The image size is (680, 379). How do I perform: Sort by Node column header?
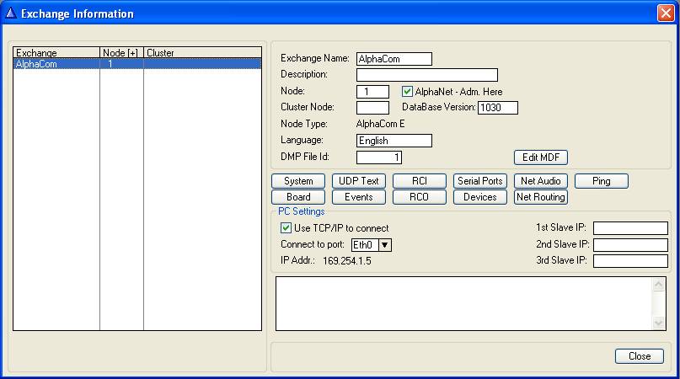121,53
